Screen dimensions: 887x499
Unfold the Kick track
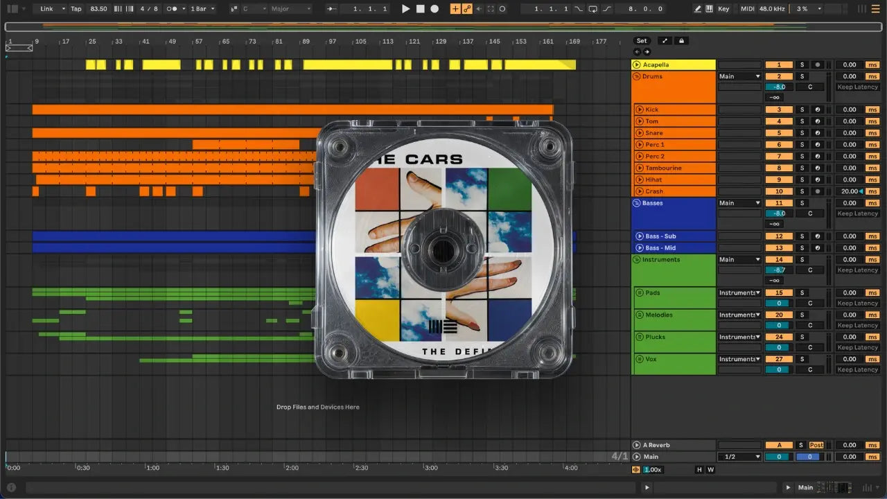640,110
